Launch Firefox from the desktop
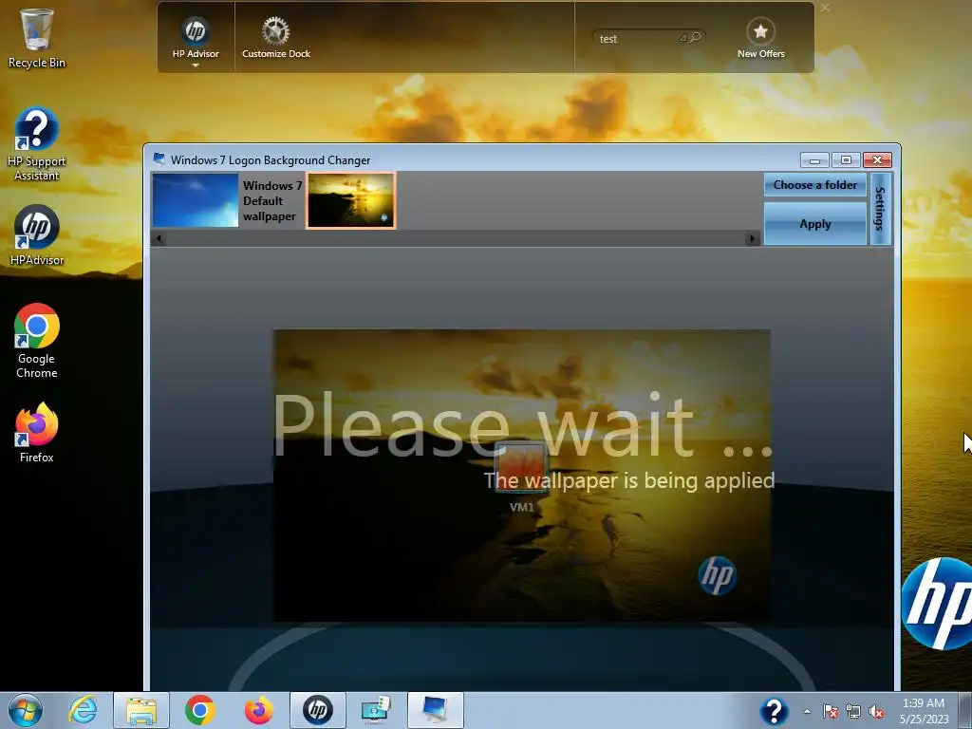The image size is (972, 729). [37, 433]
